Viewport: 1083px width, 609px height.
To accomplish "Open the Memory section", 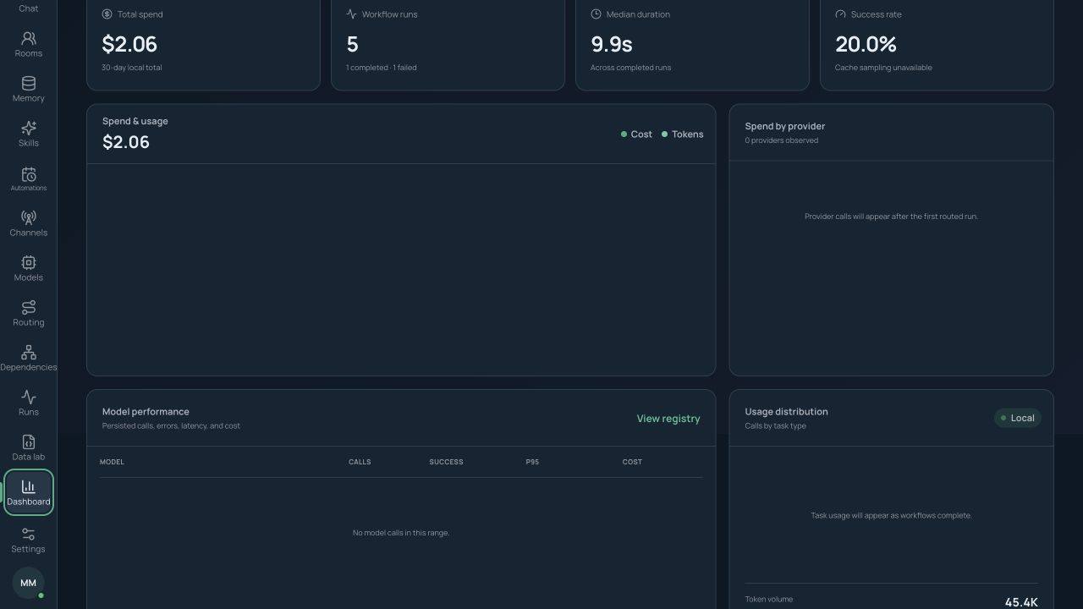I will coord(28,90).
